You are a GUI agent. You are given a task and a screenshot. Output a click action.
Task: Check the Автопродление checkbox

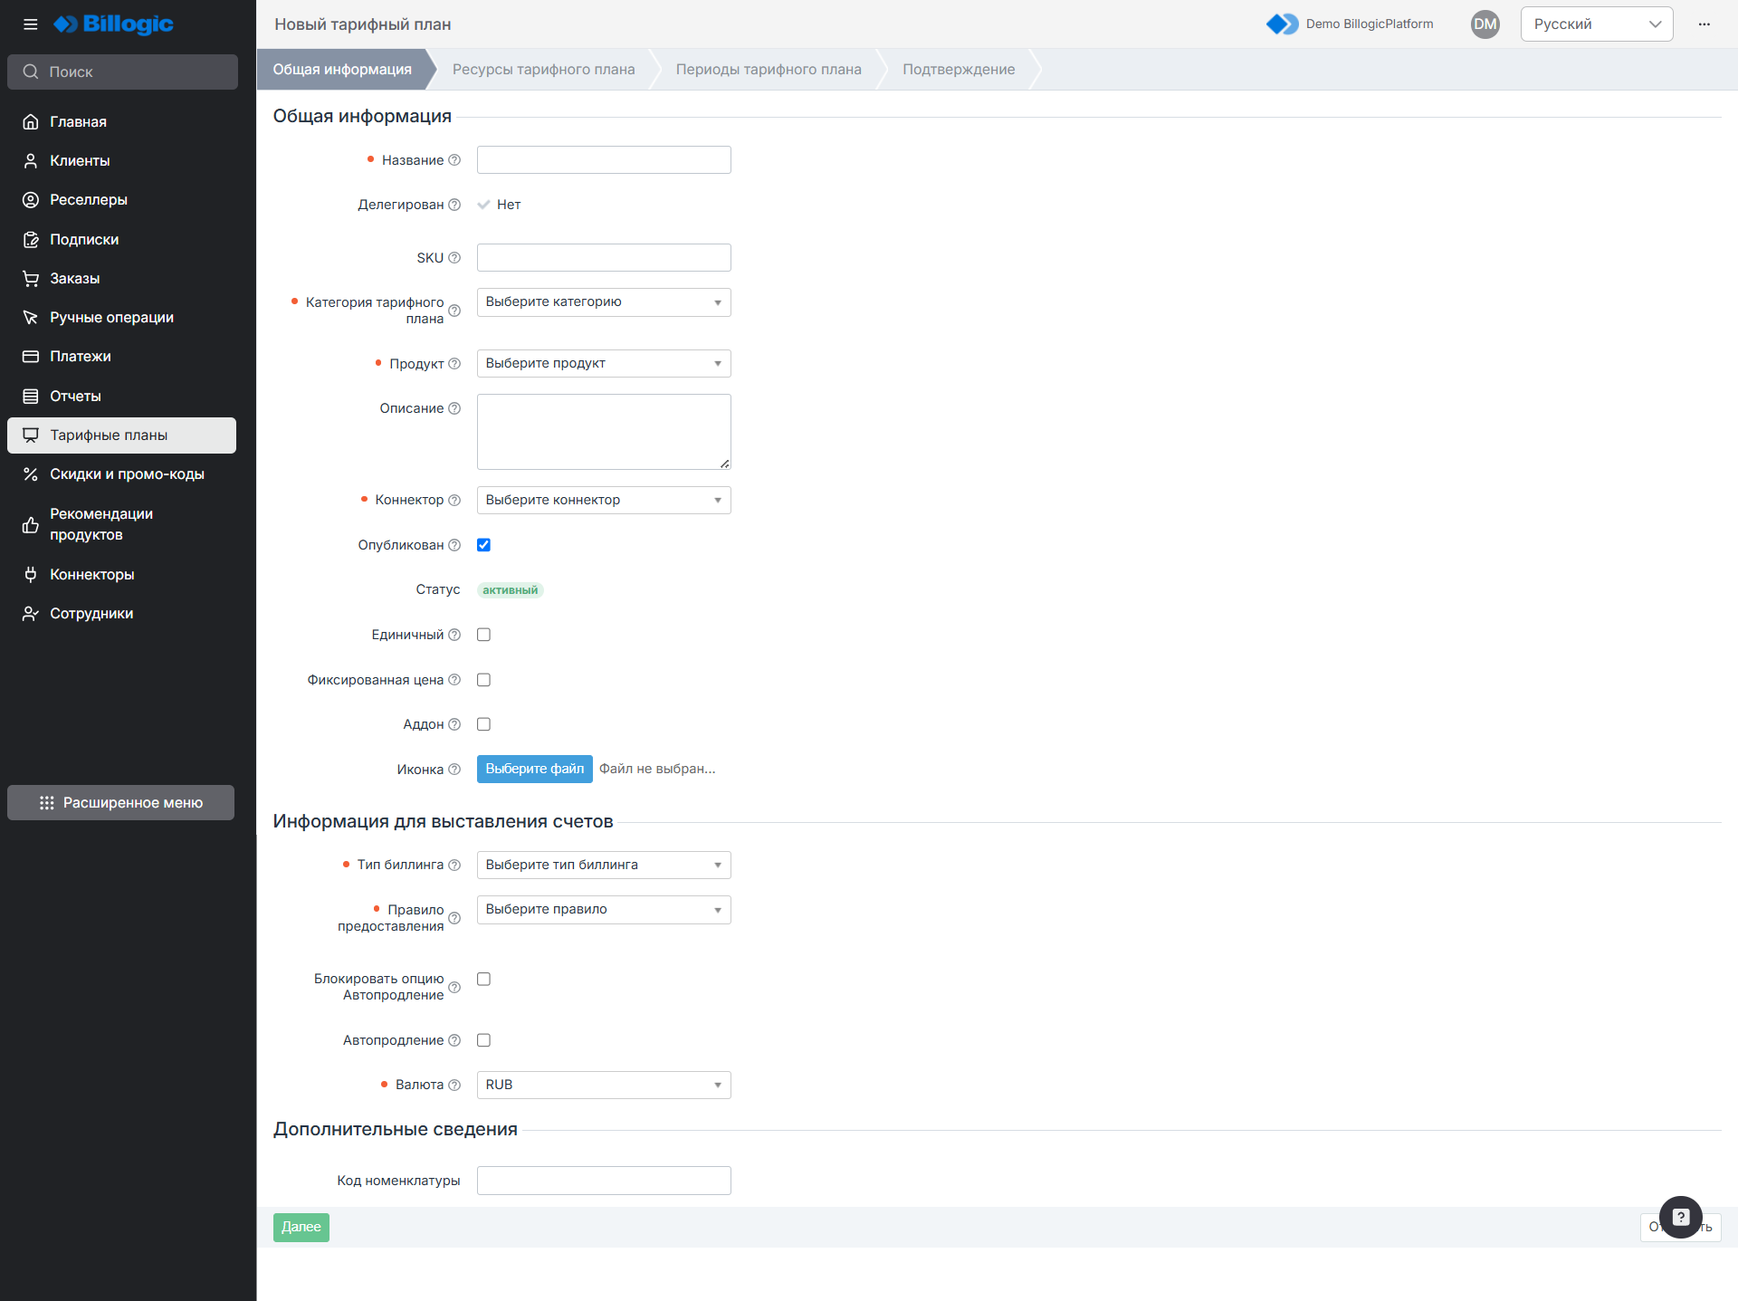pyautogui.click(x=483, y=1040)
